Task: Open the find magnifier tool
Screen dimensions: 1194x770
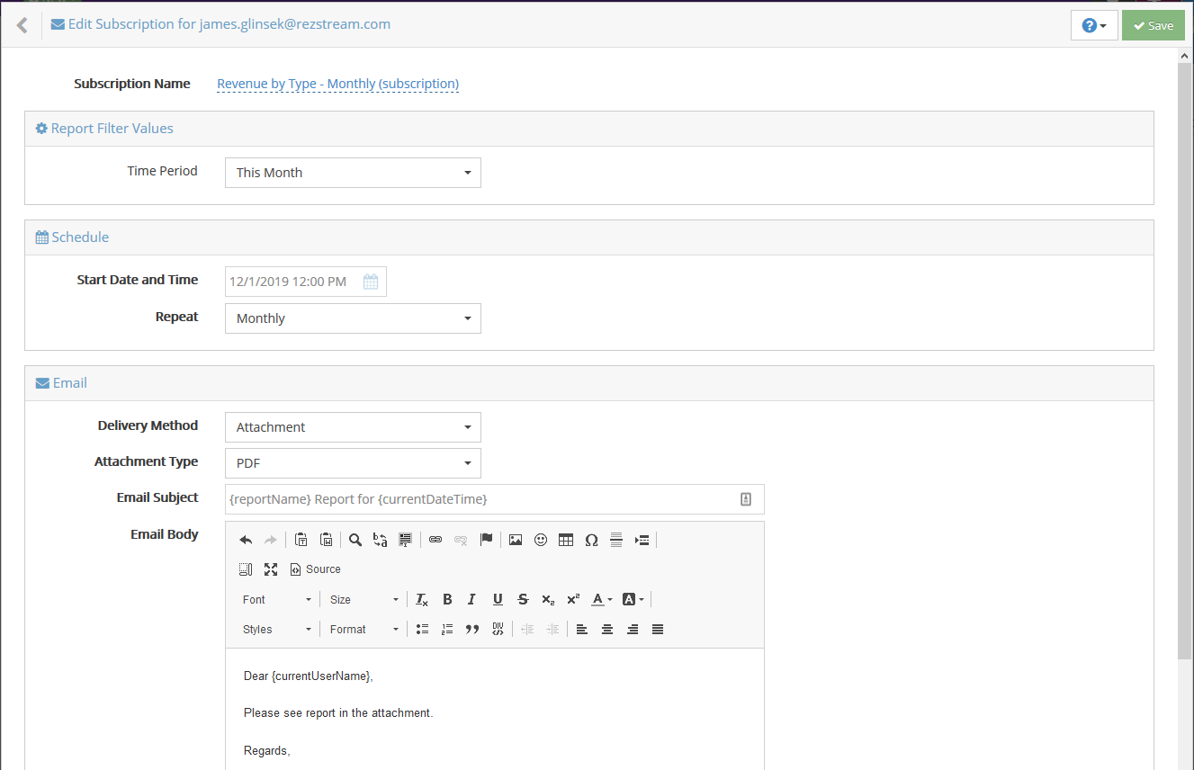Action: [x=355, y=540]
